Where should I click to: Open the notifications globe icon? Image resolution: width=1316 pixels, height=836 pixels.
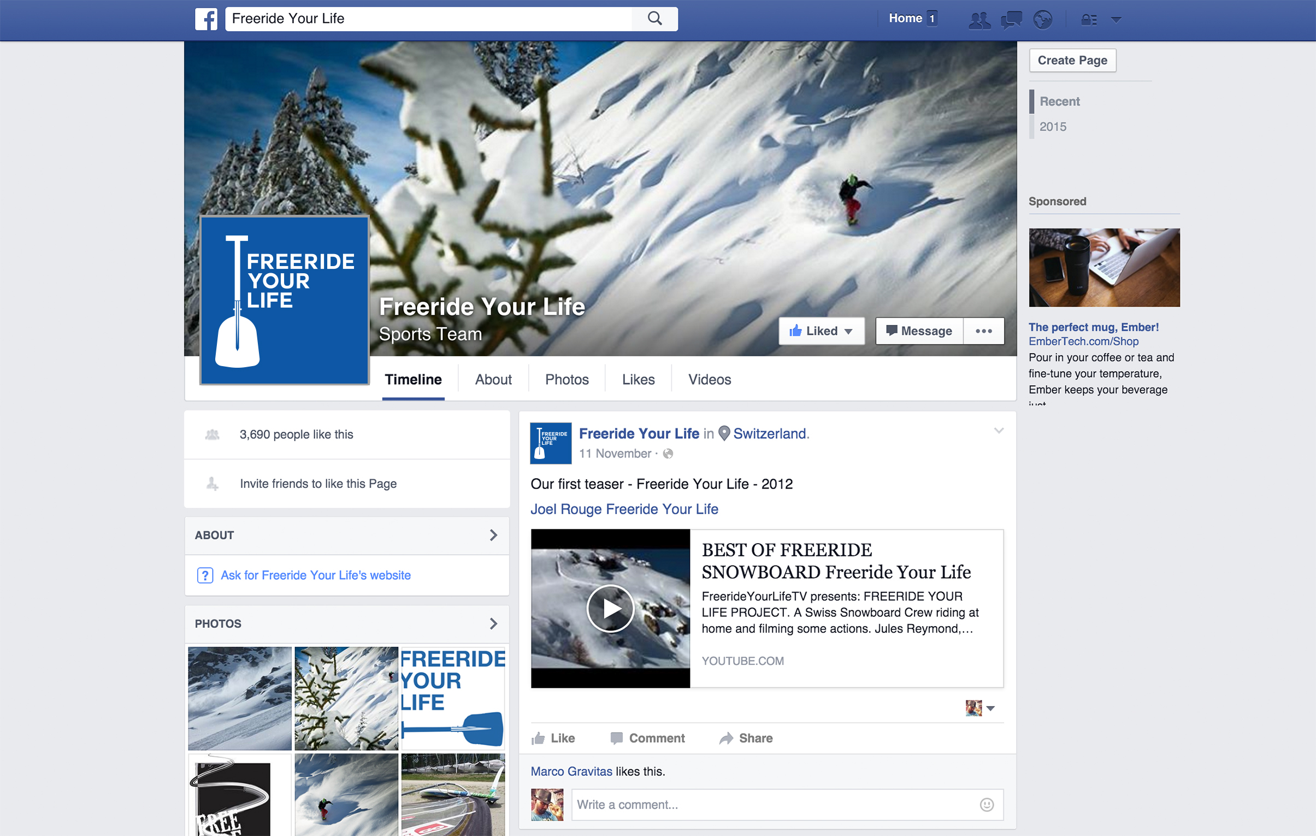click(x=1042, y=20)
